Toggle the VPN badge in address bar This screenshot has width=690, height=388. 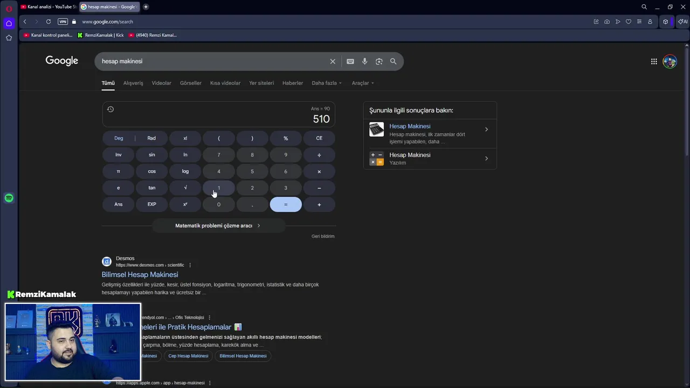pos(63,22)
